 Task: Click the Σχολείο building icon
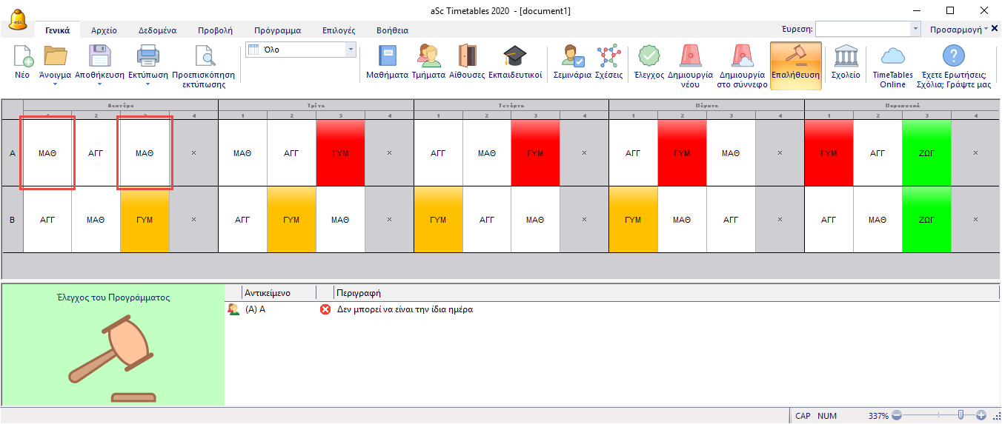point(846,63)
